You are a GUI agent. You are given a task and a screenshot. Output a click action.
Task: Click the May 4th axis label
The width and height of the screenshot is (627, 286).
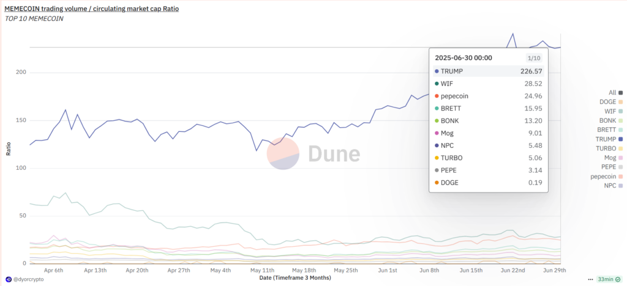coord(221,270)
